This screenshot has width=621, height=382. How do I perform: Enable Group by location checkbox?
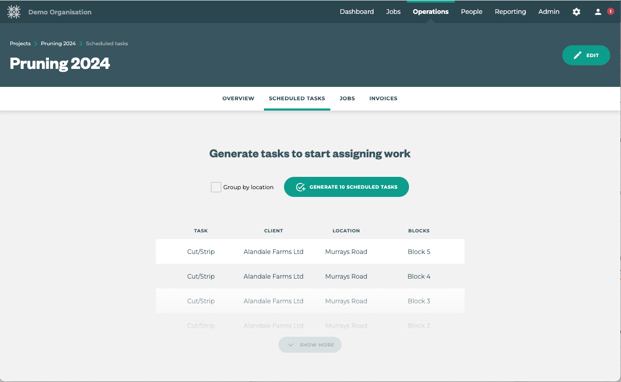(x=216, y=187)
